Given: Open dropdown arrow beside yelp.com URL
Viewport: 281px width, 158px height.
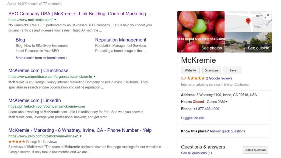Looking at the screenshot, I should click(x=80, y=136).
